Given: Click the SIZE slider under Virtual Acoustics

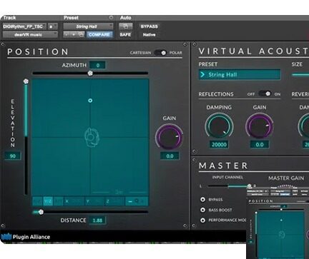Looking at the screenshot, I should (300, 75).
